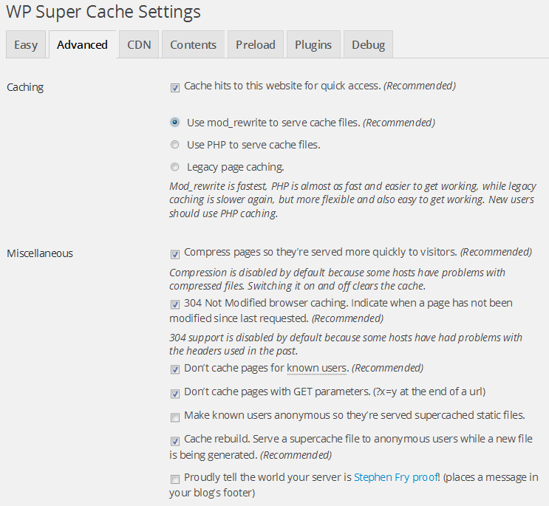This screenshot has height=506, width=549.
Task: Open the Easy settings tab
Action: [25, 44]
